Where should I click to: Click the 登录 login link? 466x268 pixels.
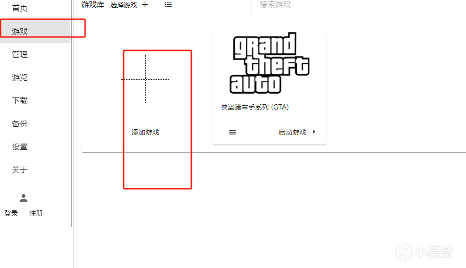point(11,213)
